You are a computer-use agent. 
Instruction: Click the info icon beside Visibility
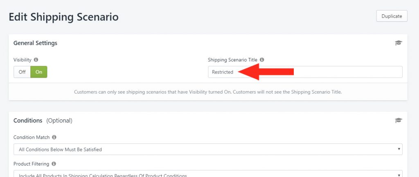[36, 60]
